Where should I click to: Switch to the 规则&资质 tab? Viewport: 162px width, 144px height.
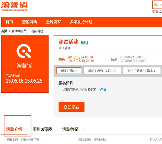pos(42,129)
